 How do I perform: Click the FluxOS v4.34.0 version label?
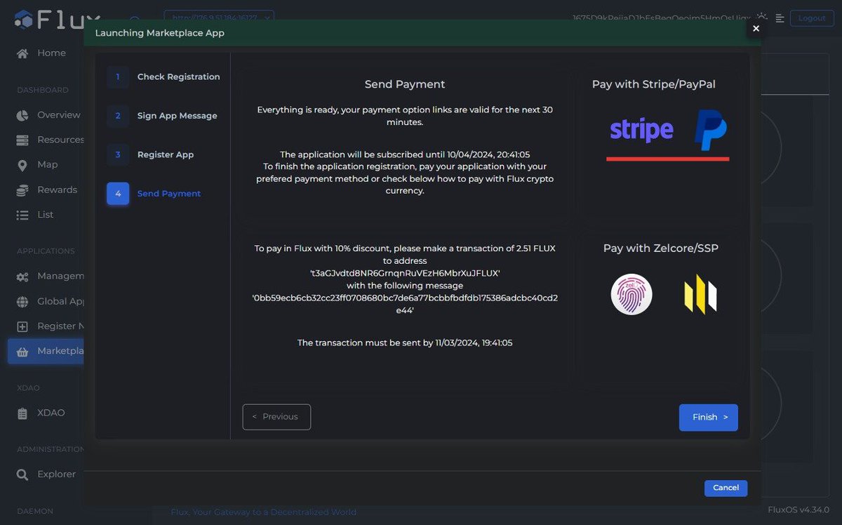point(798,510)
